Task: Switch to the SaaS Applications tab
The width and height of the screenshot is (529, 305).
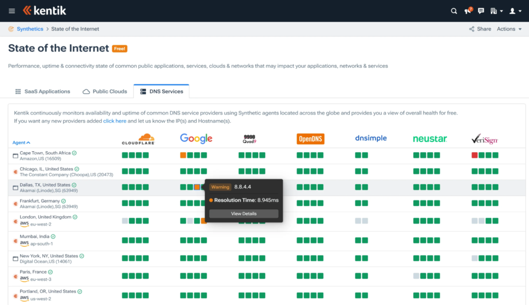Action: [x=42, y=91]
